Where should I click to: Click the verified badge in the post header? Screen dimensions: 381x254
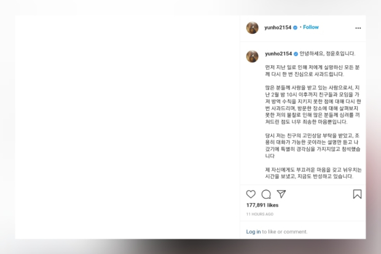coord(295,28)
